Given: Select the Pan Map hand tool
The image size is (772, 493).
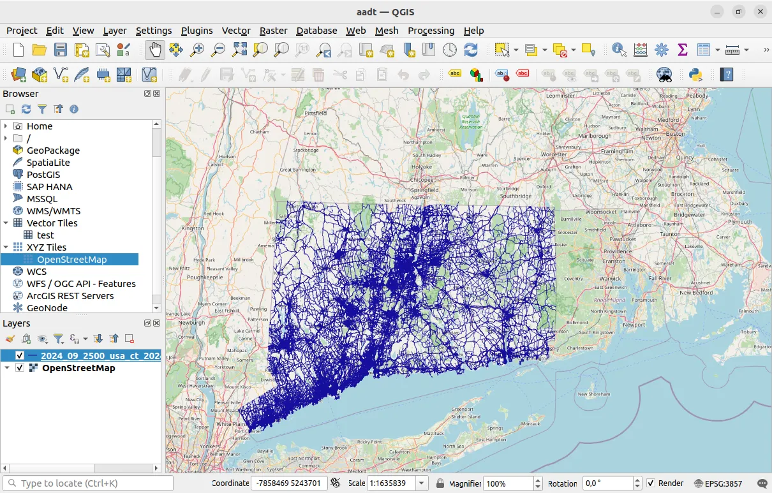Looking at the screenshot, I should pyautogui.click(x=155, y=50).
